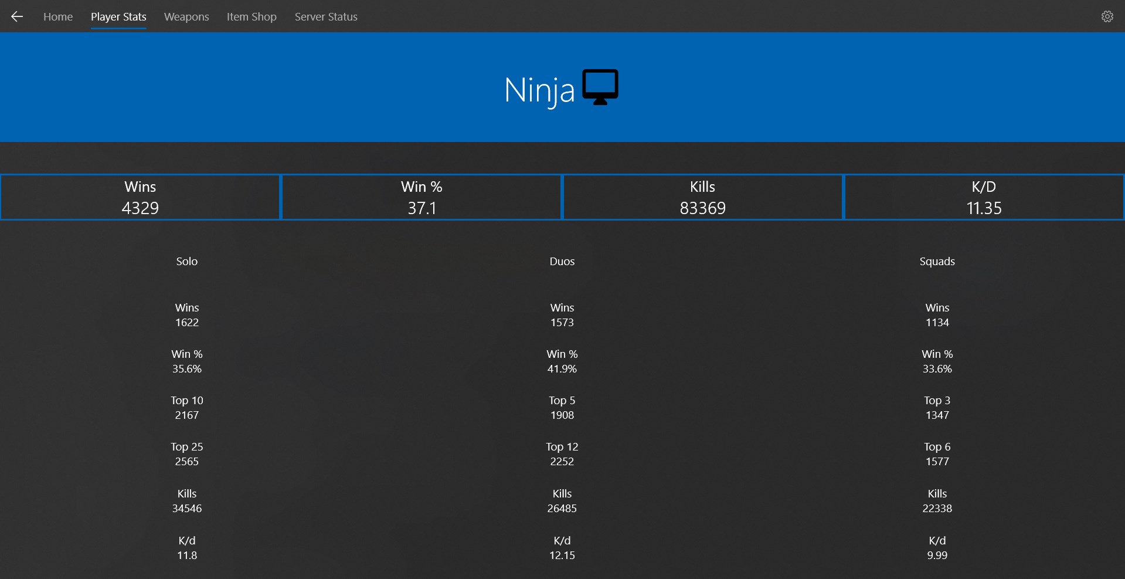Click the Solo wins value 1622
The width and height of the screenshot is (1125, 579).
pyautogui.click(x=187, y=323)
